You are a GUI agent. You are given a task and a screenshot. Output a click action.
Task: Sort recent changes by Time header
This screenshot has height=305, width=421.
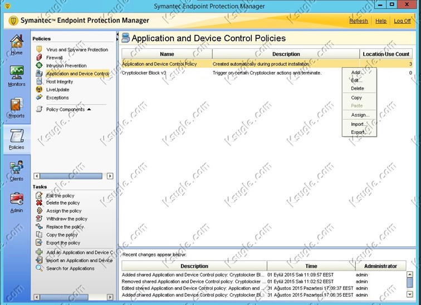click(311, 266)
